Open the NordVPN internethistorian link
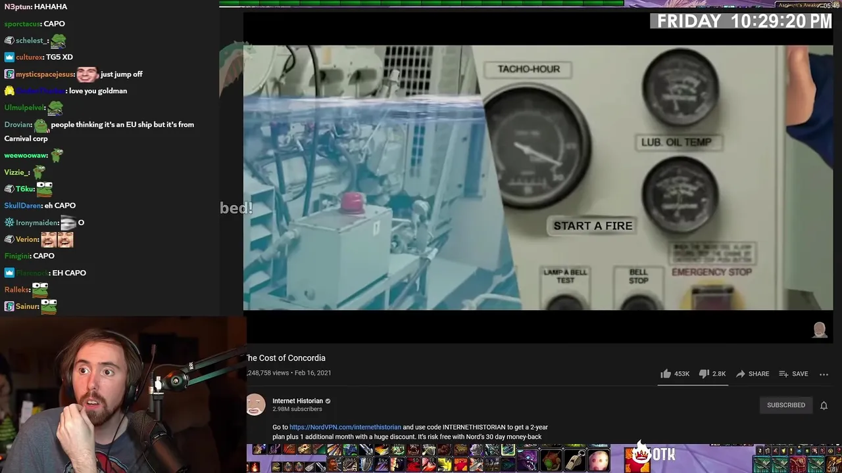Image resolution: width=842 pixels, height=473 pixels. pyautogui.click(x=345, y=427)
